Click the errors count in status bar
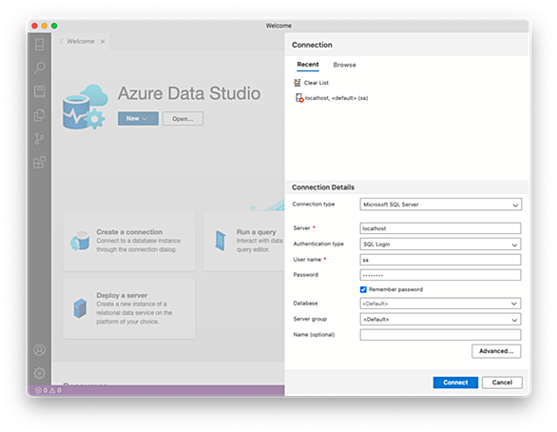The height and width of the screenshot is (432, 557). tap(42, 390)
